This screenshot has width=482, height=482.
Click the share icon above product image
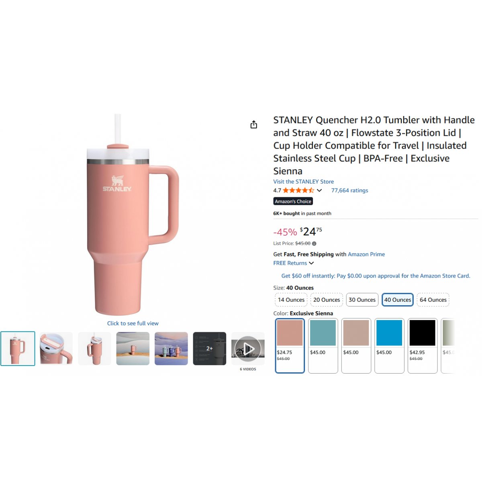pyautogui.click(x=254, y=125)
